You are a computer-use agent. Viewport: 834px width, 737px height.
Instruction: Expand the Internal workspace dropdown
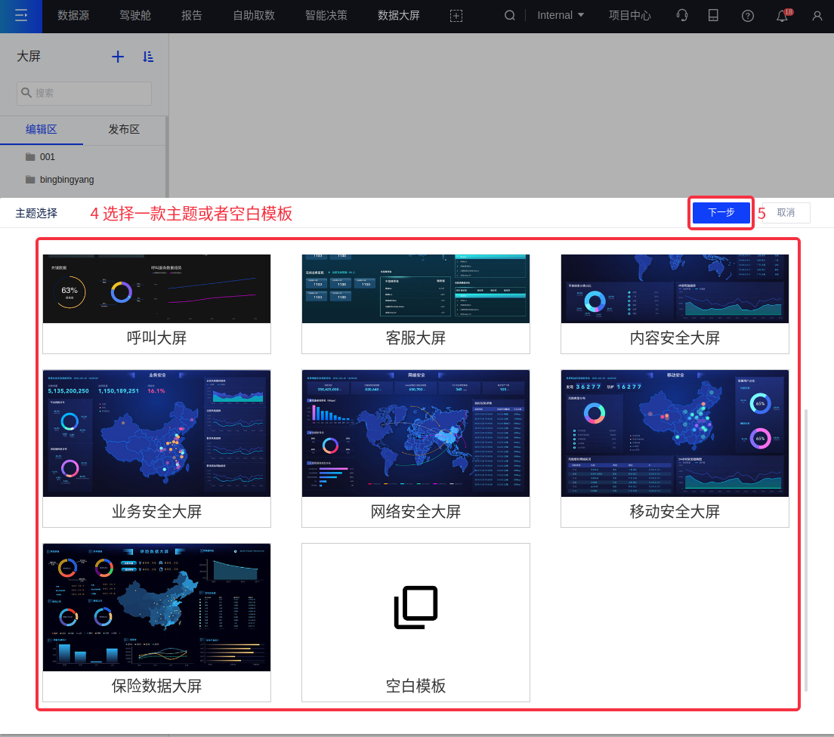561,15
